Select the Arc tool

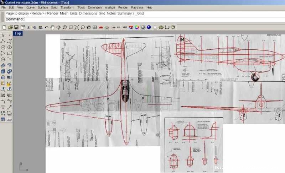click(x=3, y=53)
